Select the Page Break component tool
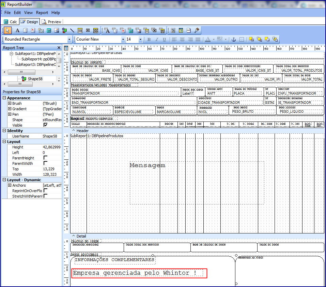The height and width of the screenshot is (287, 326). (189, 30)
